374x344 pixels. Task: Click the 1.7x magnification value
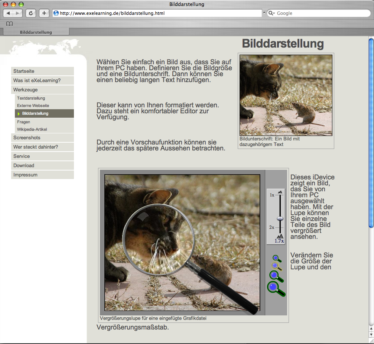pos(279,241)
